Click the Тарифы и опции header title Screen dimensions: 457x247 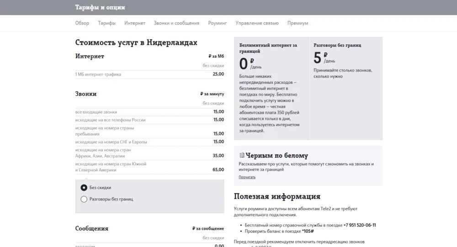pos(100,7)
